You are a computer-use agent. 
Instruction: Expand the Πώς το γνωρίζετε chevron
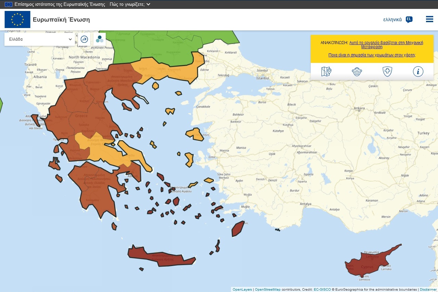click(148, 4)
